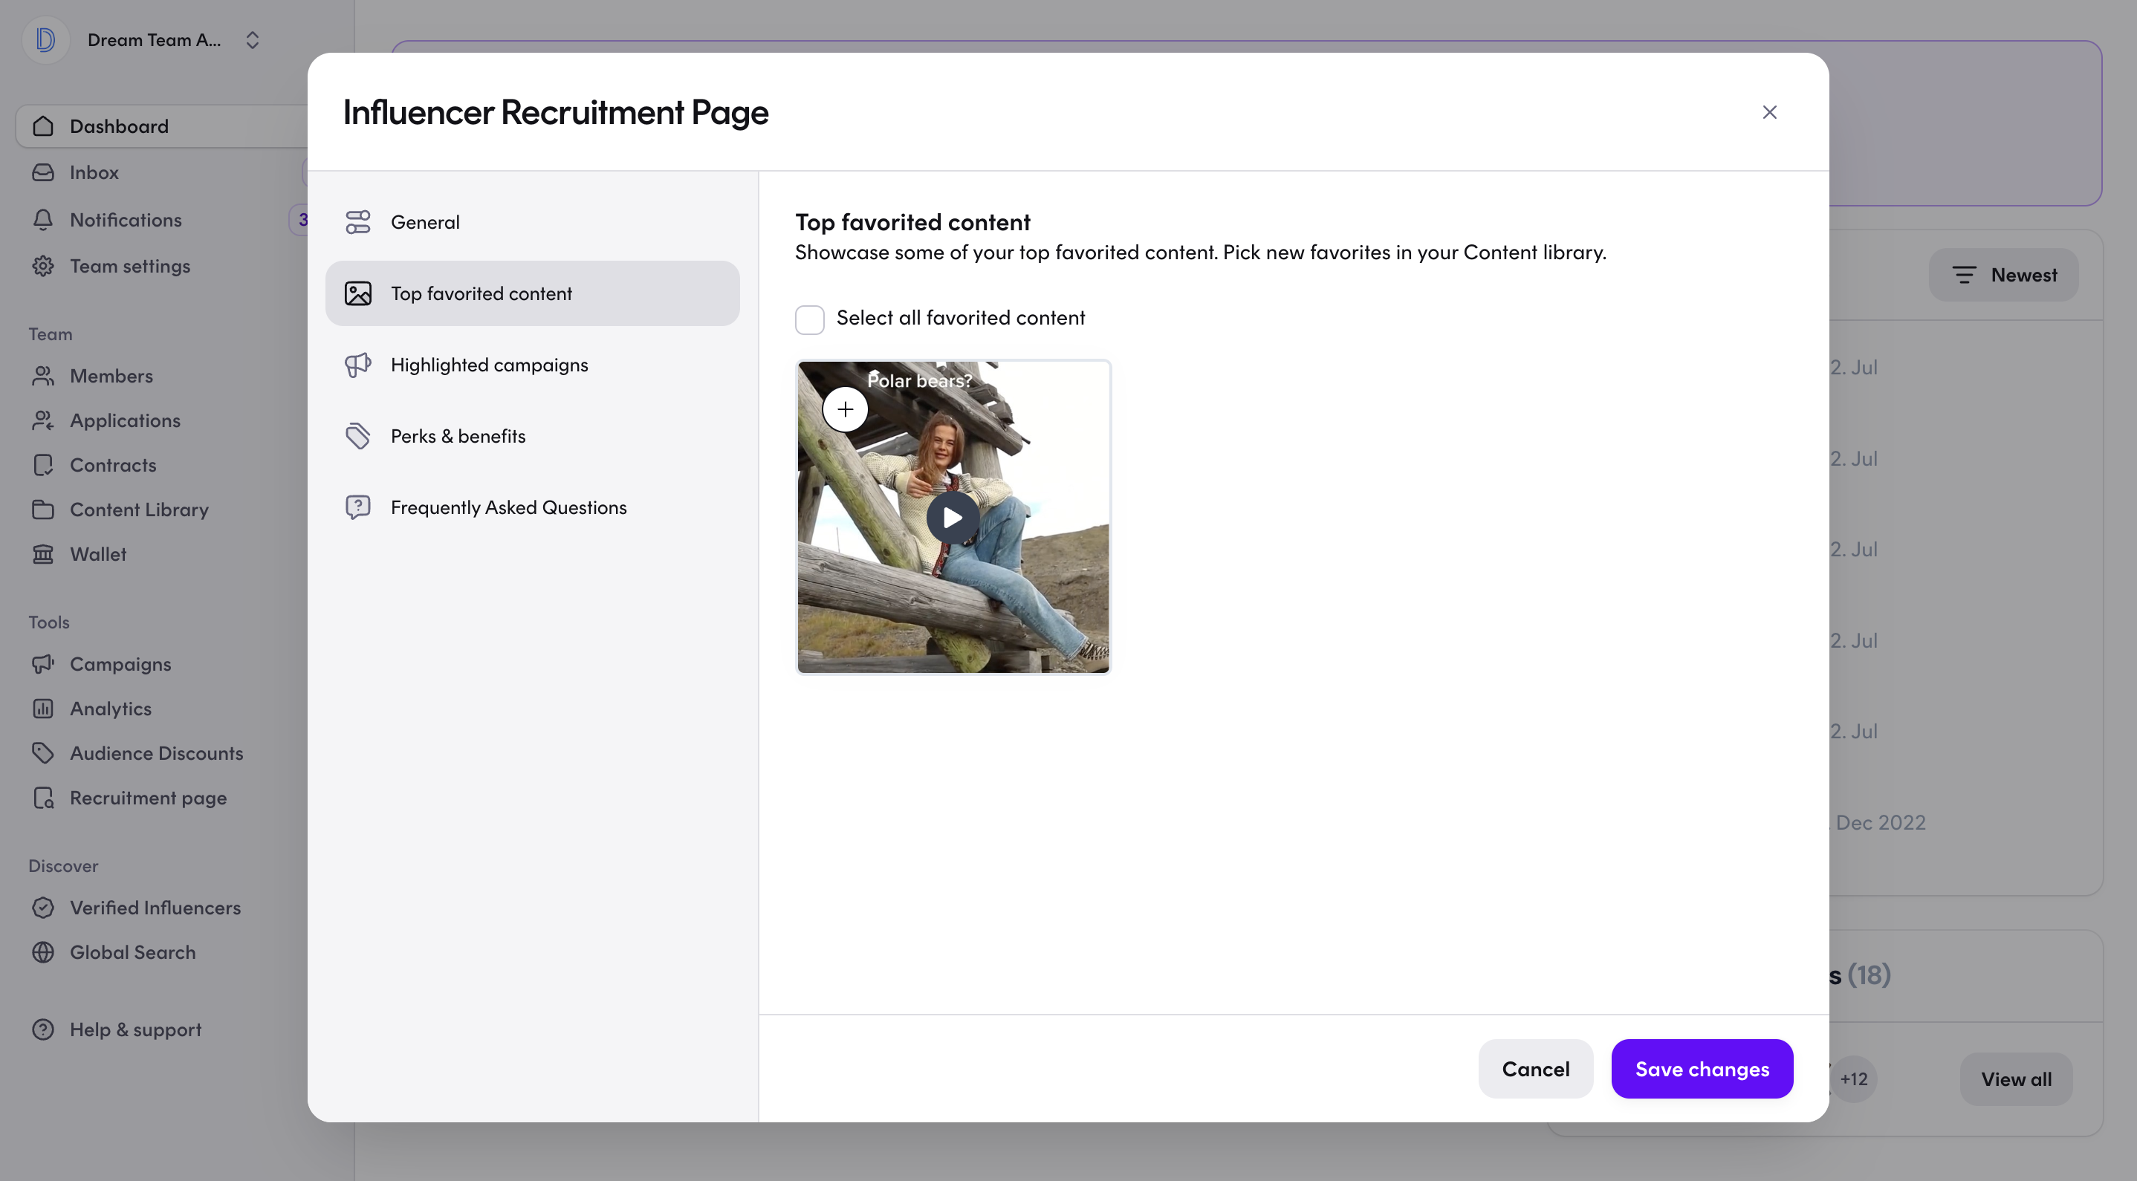Click the Recruitment page search-document icon
This screenshot has width=2137, height=1181.
tap(43, 798)
